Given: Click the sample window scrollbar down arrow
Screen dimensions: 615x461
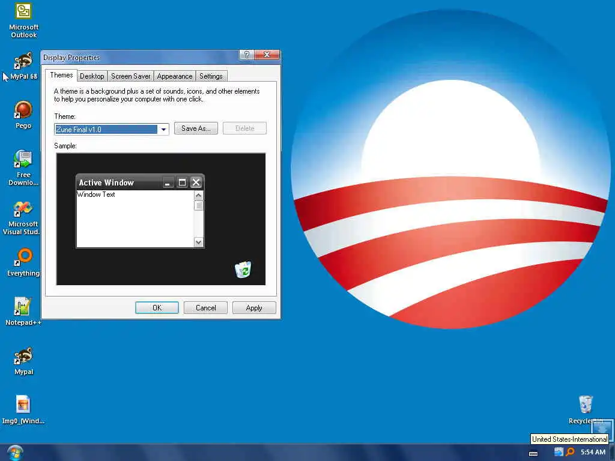Looking at the screenshot, I should (x=198, y=243).
